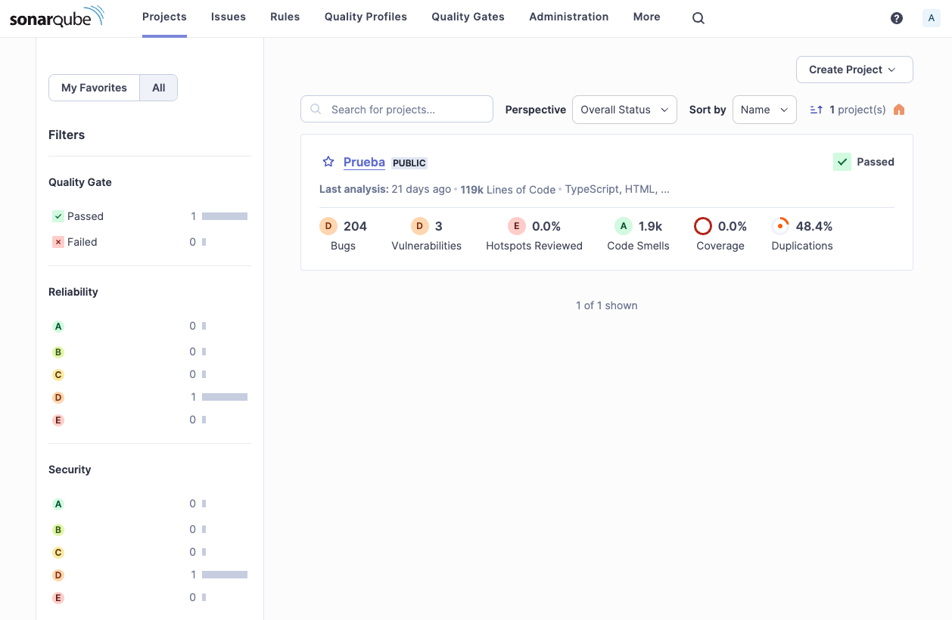Screen dimensions: 952x620
Task: Click the 'Last analysis: 21 days ago' text
Action: click(385, 189)
